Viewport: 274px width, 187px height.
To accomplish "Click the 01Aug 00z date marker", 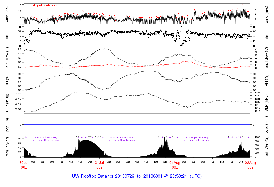I will [x=175, y=165].
